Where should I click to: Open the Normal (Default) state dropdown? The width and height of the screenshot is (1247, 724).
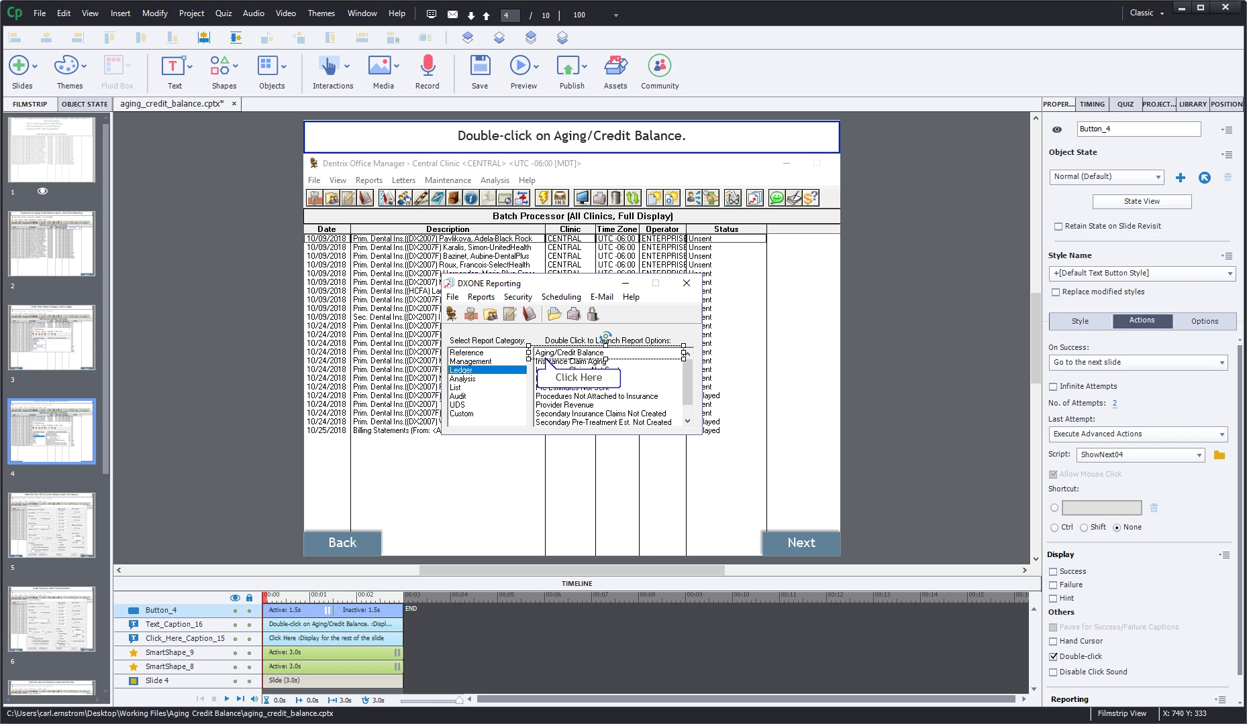[1106, 177]
